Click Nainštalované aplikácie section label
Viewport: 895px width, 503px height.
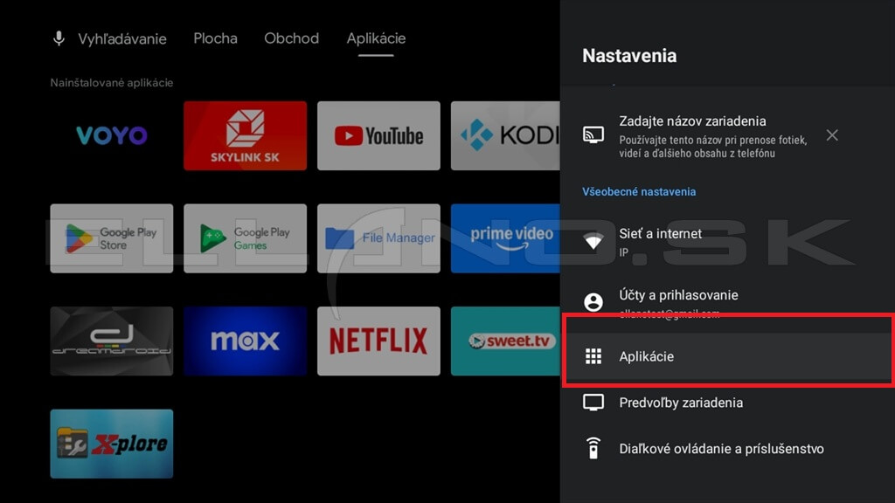point(111,83)
